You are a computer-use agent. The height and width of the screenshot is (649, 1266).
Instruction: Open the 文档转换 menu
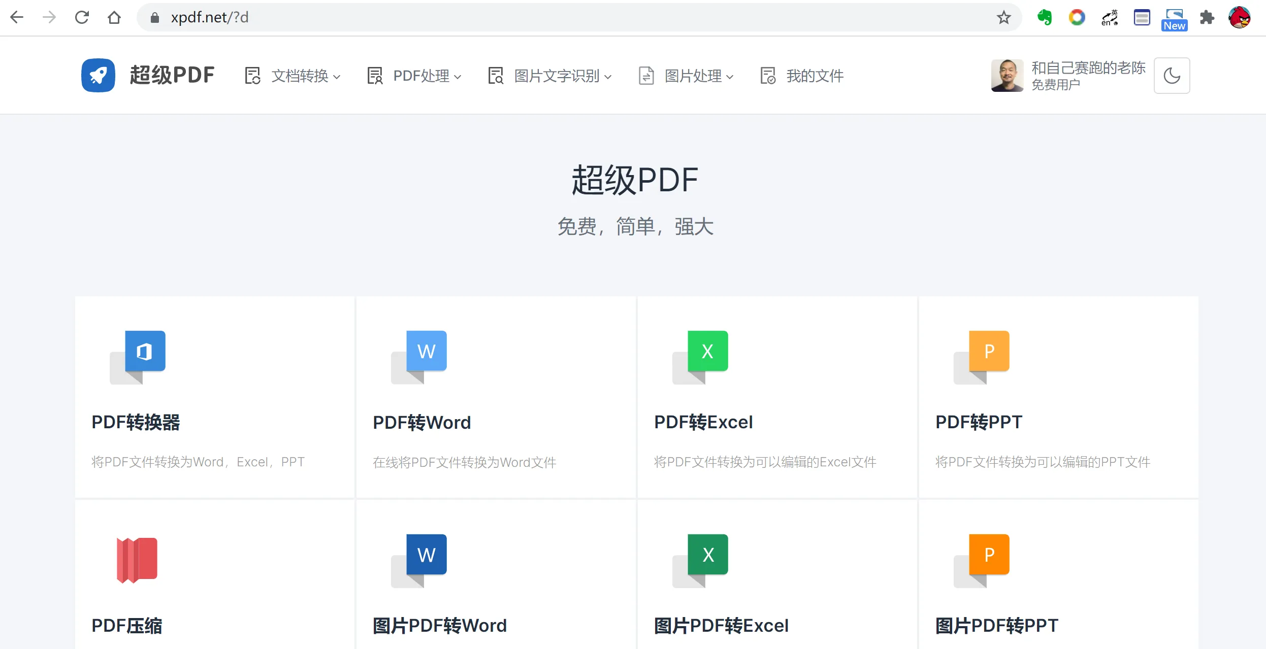[x=300, y=76]
